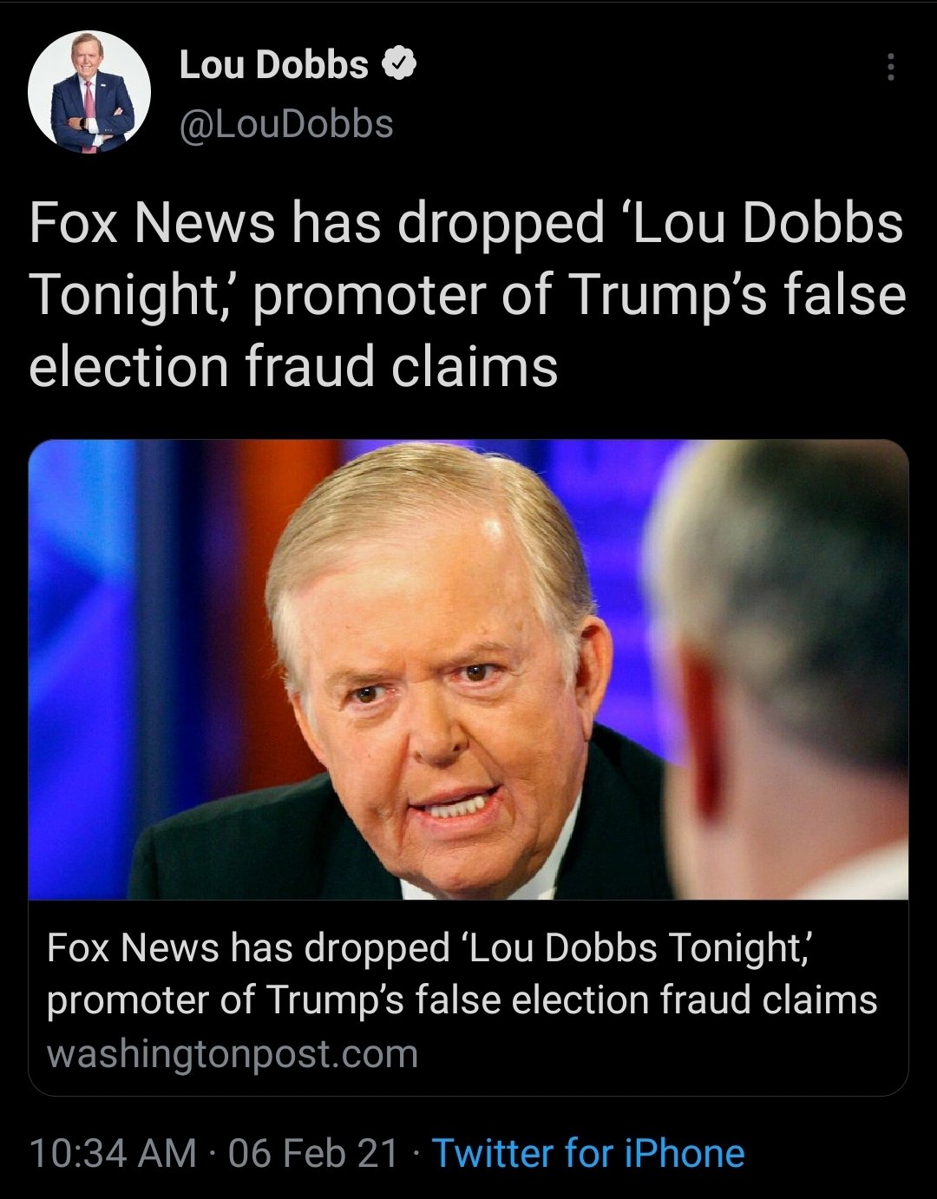Select the Lou Dobbs display name
Image resolution: width=937 pixels, height=1199 pixels.
273,65
